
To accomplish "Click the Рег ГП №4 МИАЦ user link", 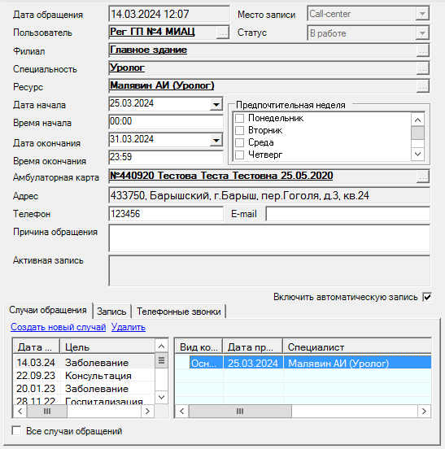I will coord(152,32).
